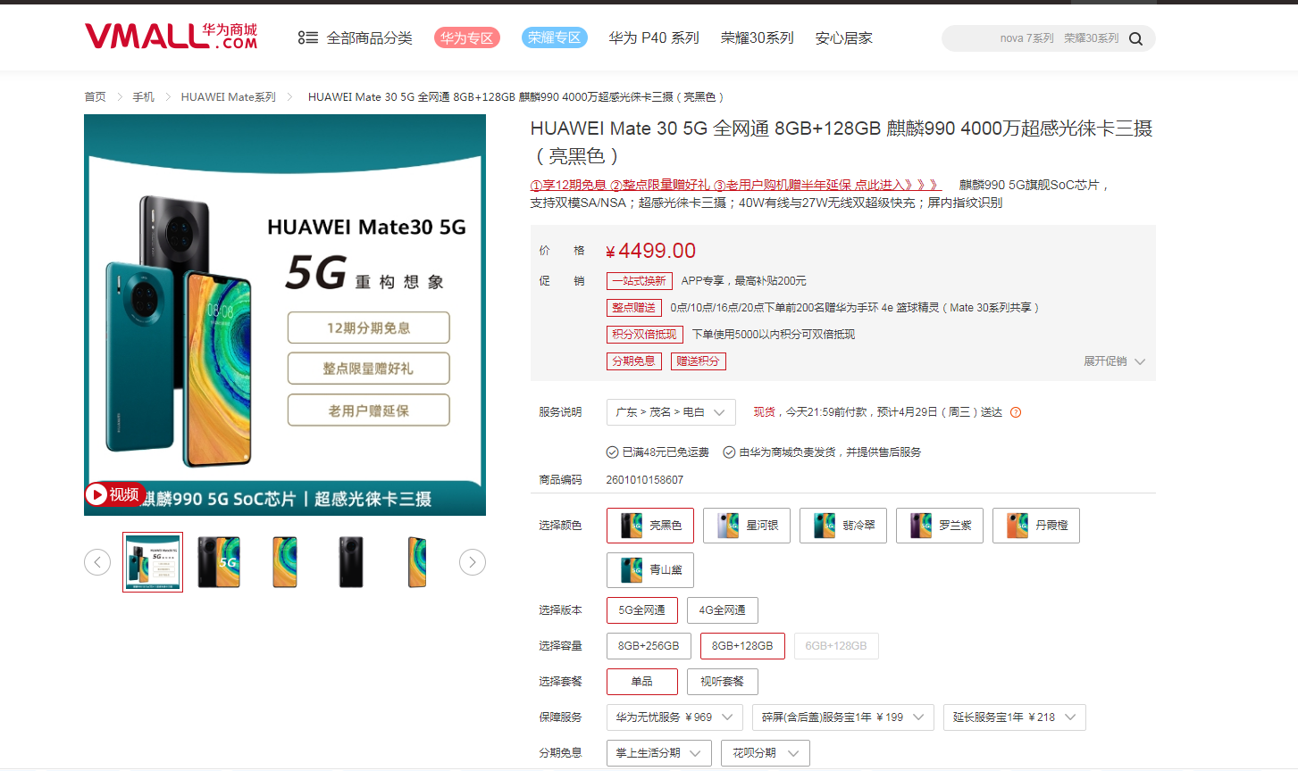Click the 一站式换新 promo tag
1298x771 pixels.
click(x=640, y=281)
